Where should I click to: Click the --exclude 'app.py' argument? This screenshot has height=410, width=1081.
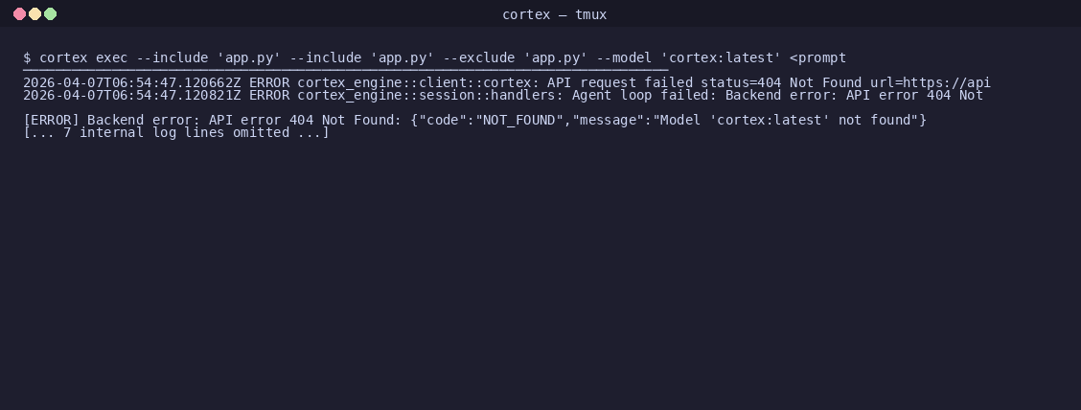pyautogui.click(x=515, y=57)
